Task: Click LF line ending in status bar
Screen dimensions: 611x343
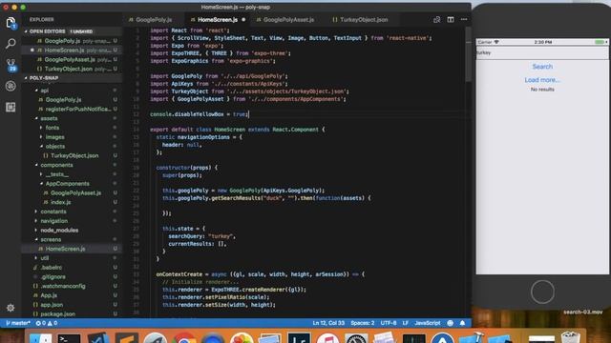Action: click(x=406, y=323)
